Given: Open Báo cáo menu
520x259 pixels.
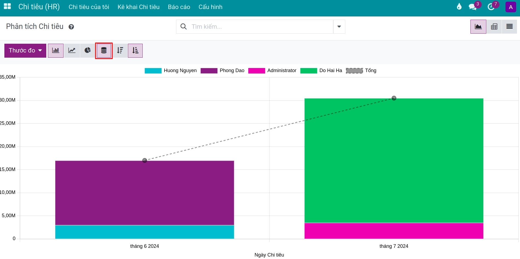Looking at the screenshot, I should click(179, 7).
